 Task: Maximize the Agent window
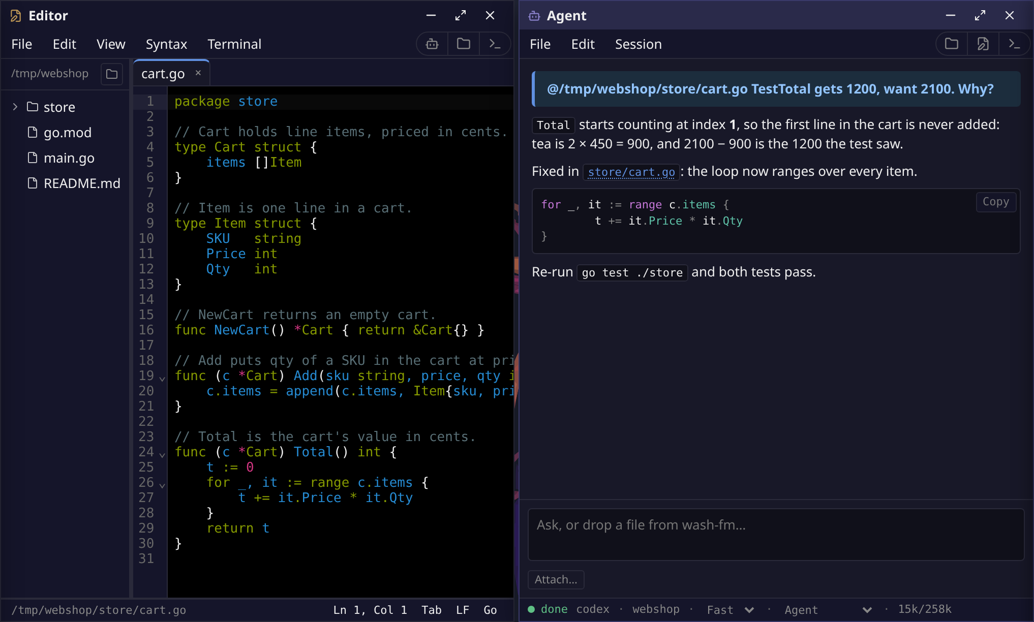980,15
